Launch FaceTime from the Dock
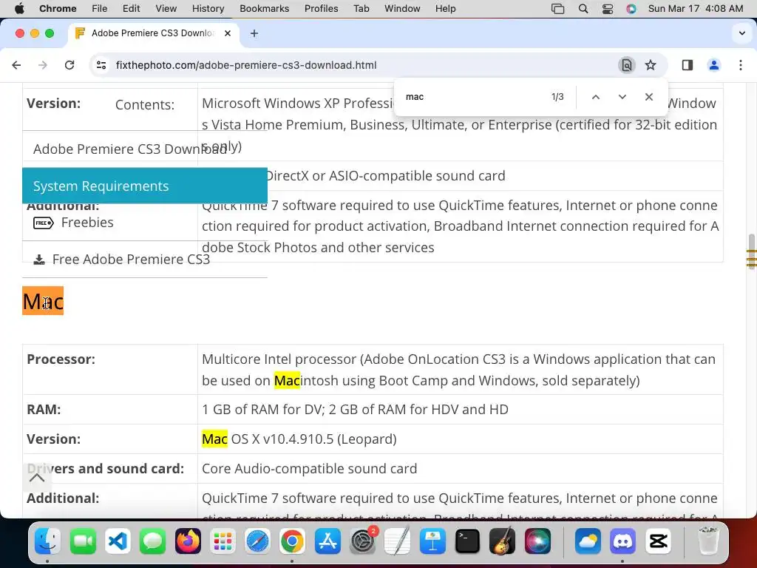This screenshot has height=568, width=757. tap(83, 541)
